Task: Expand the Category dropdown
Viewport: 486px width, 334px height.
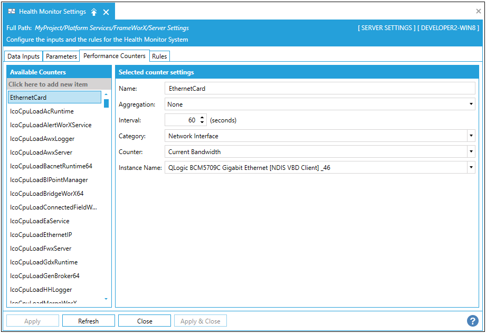Action: 471,136
